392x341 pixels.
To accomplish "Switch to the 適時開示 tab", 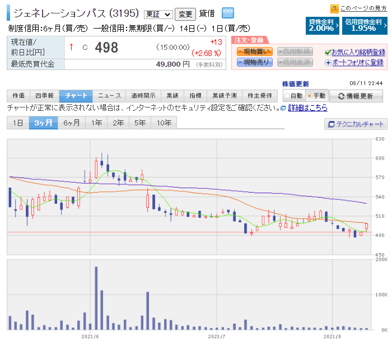I will (x=143, y=96).
